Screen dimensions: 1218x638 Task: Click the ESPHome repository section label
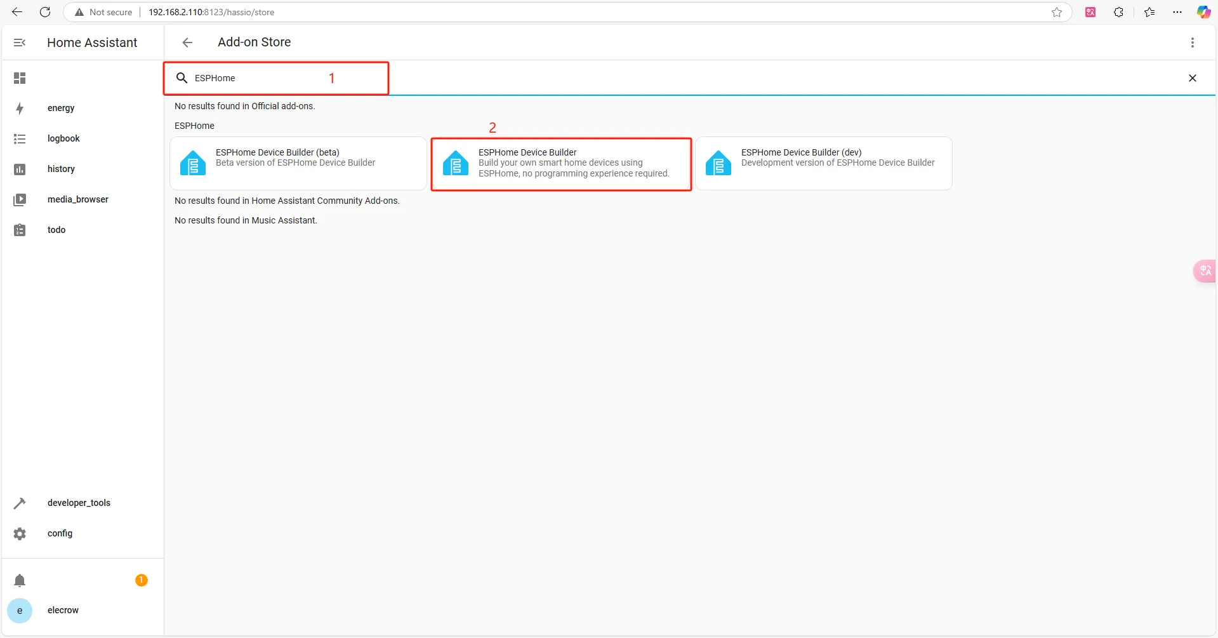[194, 126]
